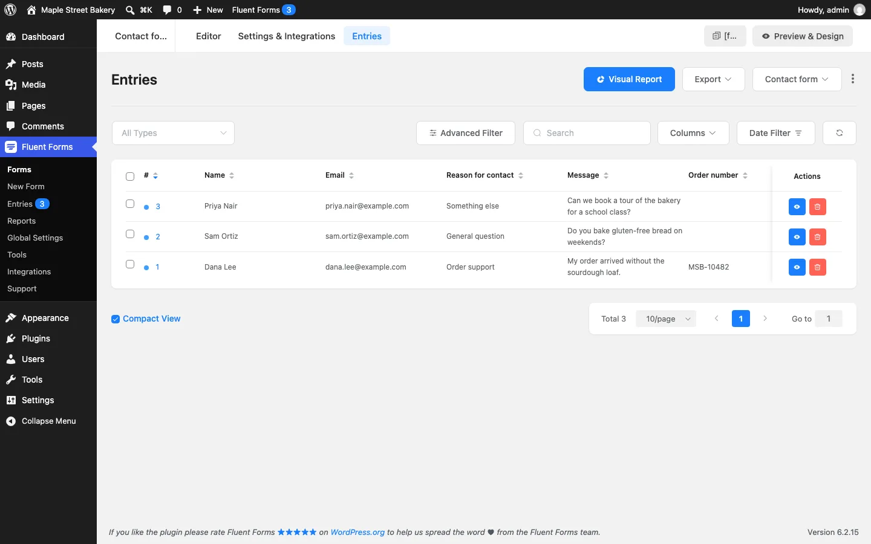View entry from Sam Ortiz
The width and height of the screenshot is (871, 544).
tap(797, 237)
